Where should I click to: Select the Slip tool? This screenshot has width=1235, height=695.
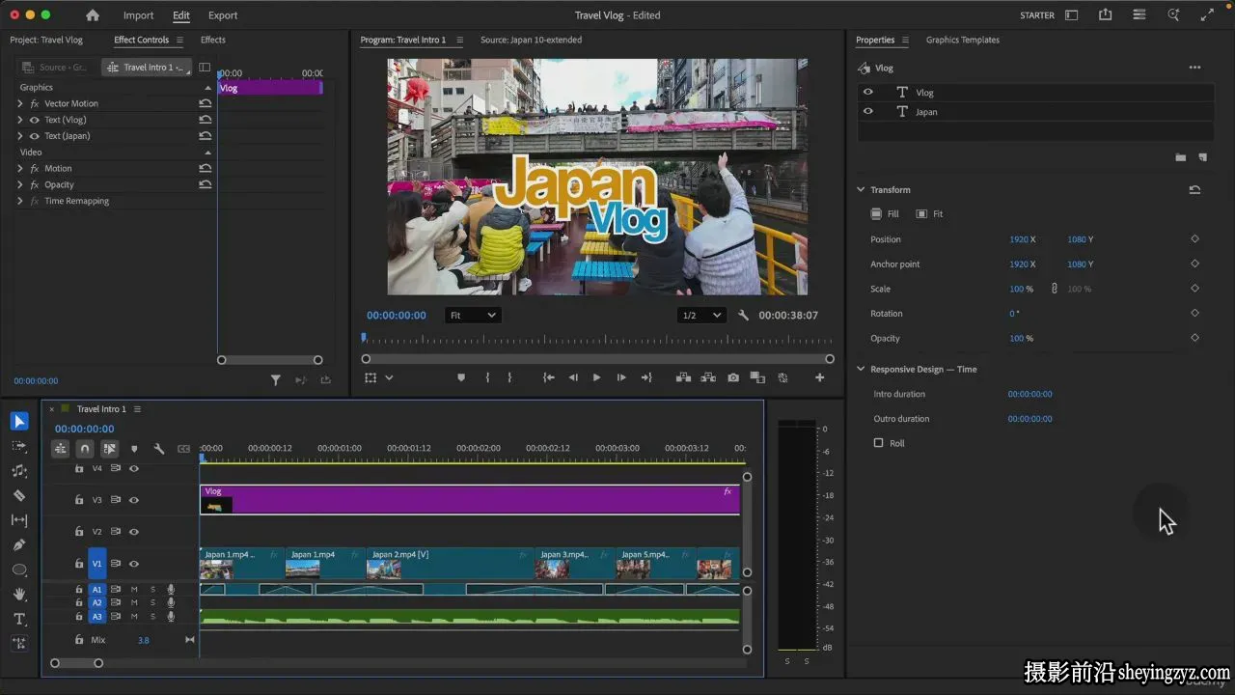[19, 520]
